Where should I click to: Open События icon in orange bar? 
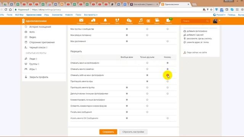129,21
